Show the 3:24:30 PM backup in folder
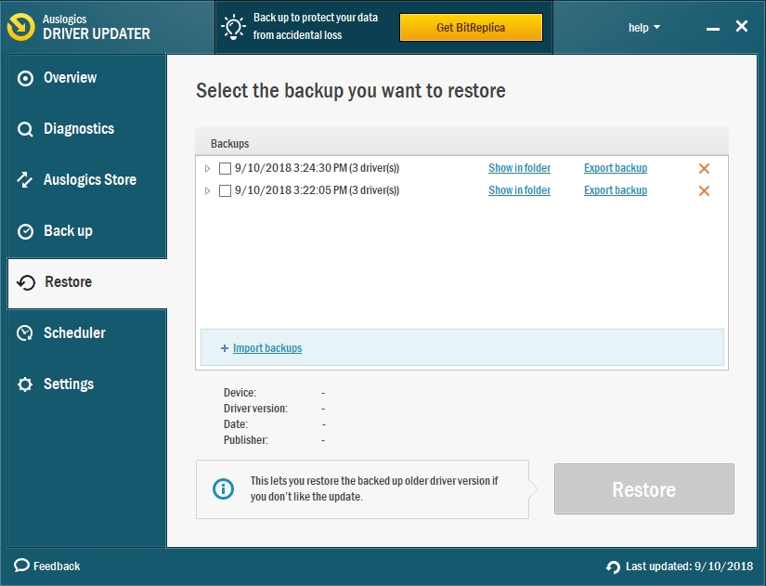 (x=519, y=168)
